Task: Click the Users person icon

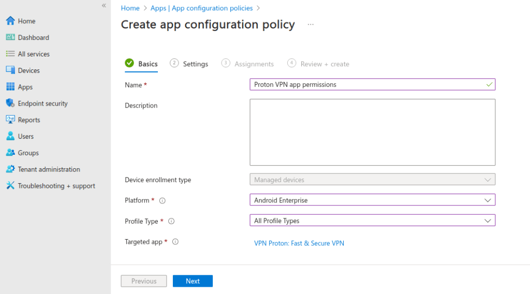Action: [10, 136]
